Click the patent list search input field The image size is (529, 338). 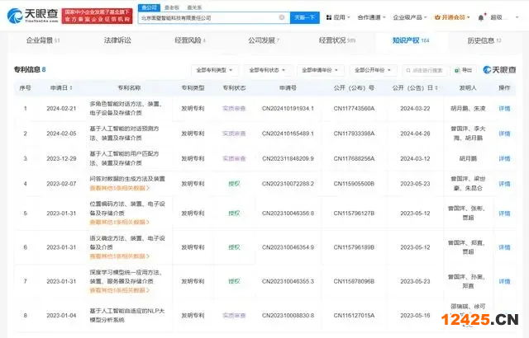point(424,70)
